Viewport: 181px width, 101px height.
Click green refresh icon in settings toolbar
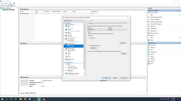[92, 20]
